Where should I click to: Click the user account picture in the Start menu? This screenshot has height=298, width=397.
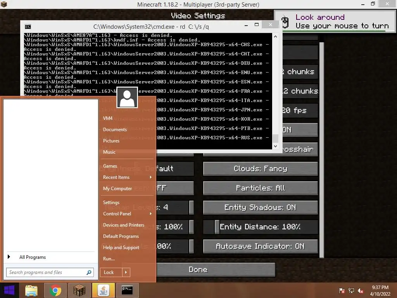pos(127,97)
